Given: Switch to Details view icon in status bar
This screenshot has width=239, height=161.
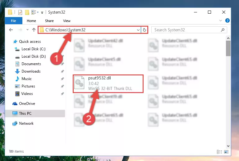Looking at the screenshot, I should (219, 152).
